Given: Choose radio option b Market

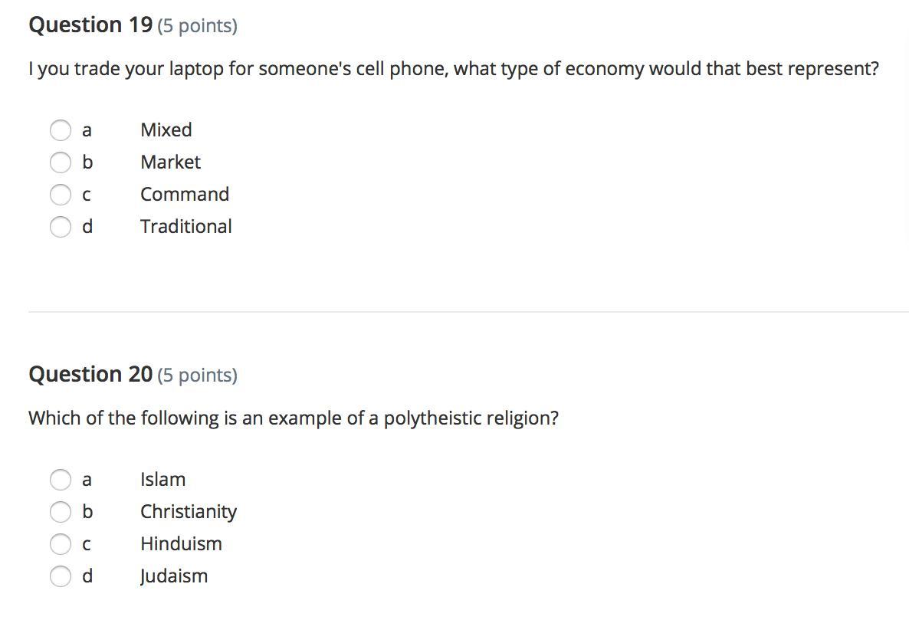Looking at the screenshot, I should point(61,162).
